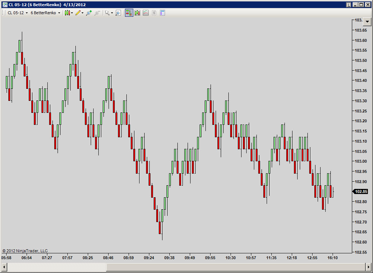Open the CL 05-12 instrument dropdown

coord(17,13)
